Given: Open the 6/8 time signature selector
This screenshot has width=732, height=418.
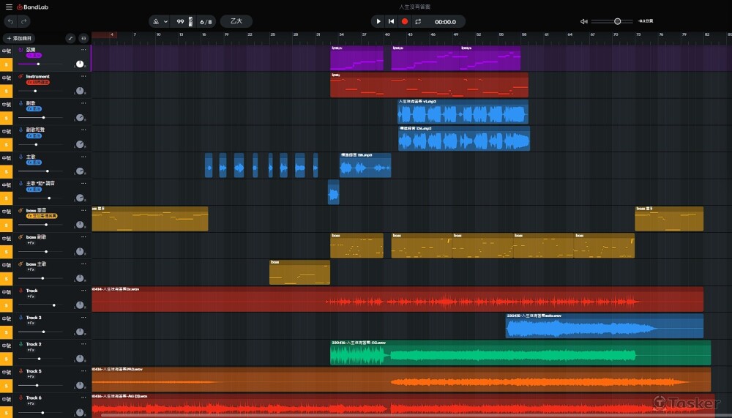Looking at the screenshot, I should pyautogui.click(x=206, y=21).
